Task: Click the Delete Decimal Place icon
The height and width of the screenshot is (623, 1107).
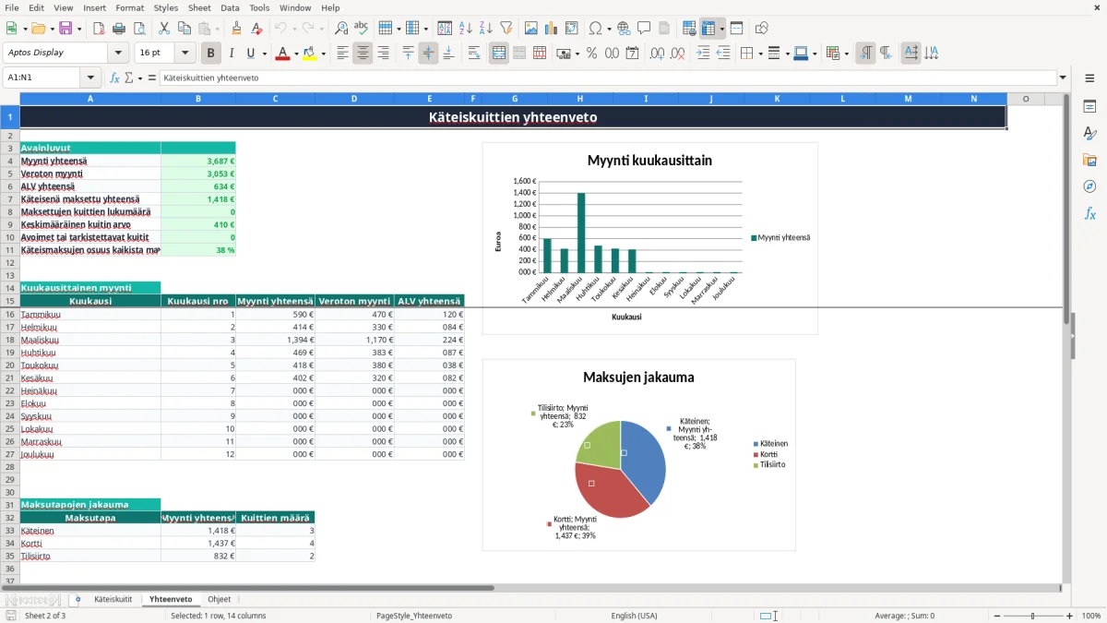Action: coord(677,54)
